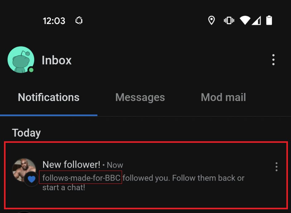Click the green online status dot on avatar

pyautogui.click(x=31, y=70)
